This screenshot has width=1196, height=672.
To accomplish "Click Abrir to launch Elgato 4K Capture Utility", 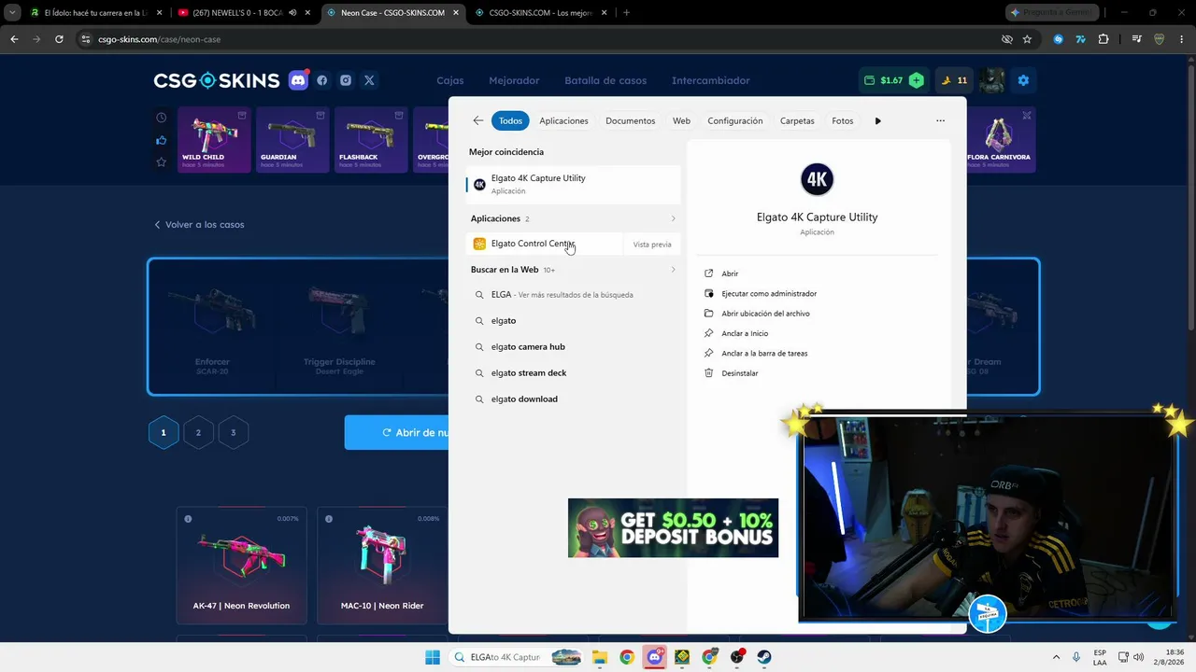I will pos(730,273).
